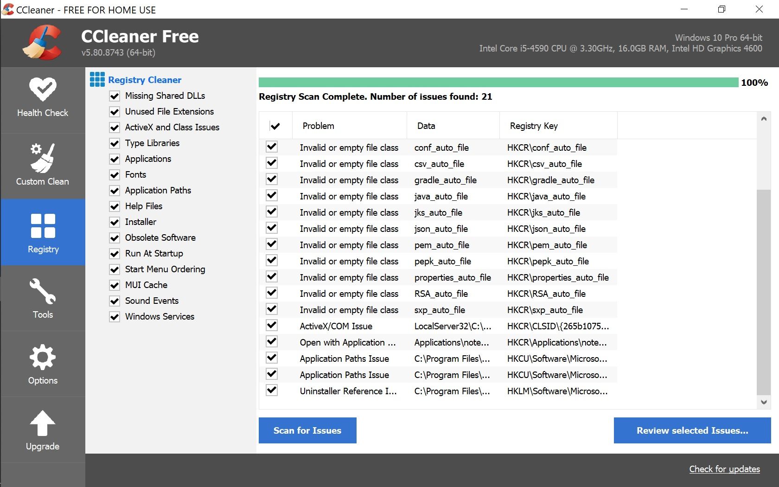Toggle MUI Cache checkbox
The width and height of the screenshot is (779, 487).
[115, 285]
